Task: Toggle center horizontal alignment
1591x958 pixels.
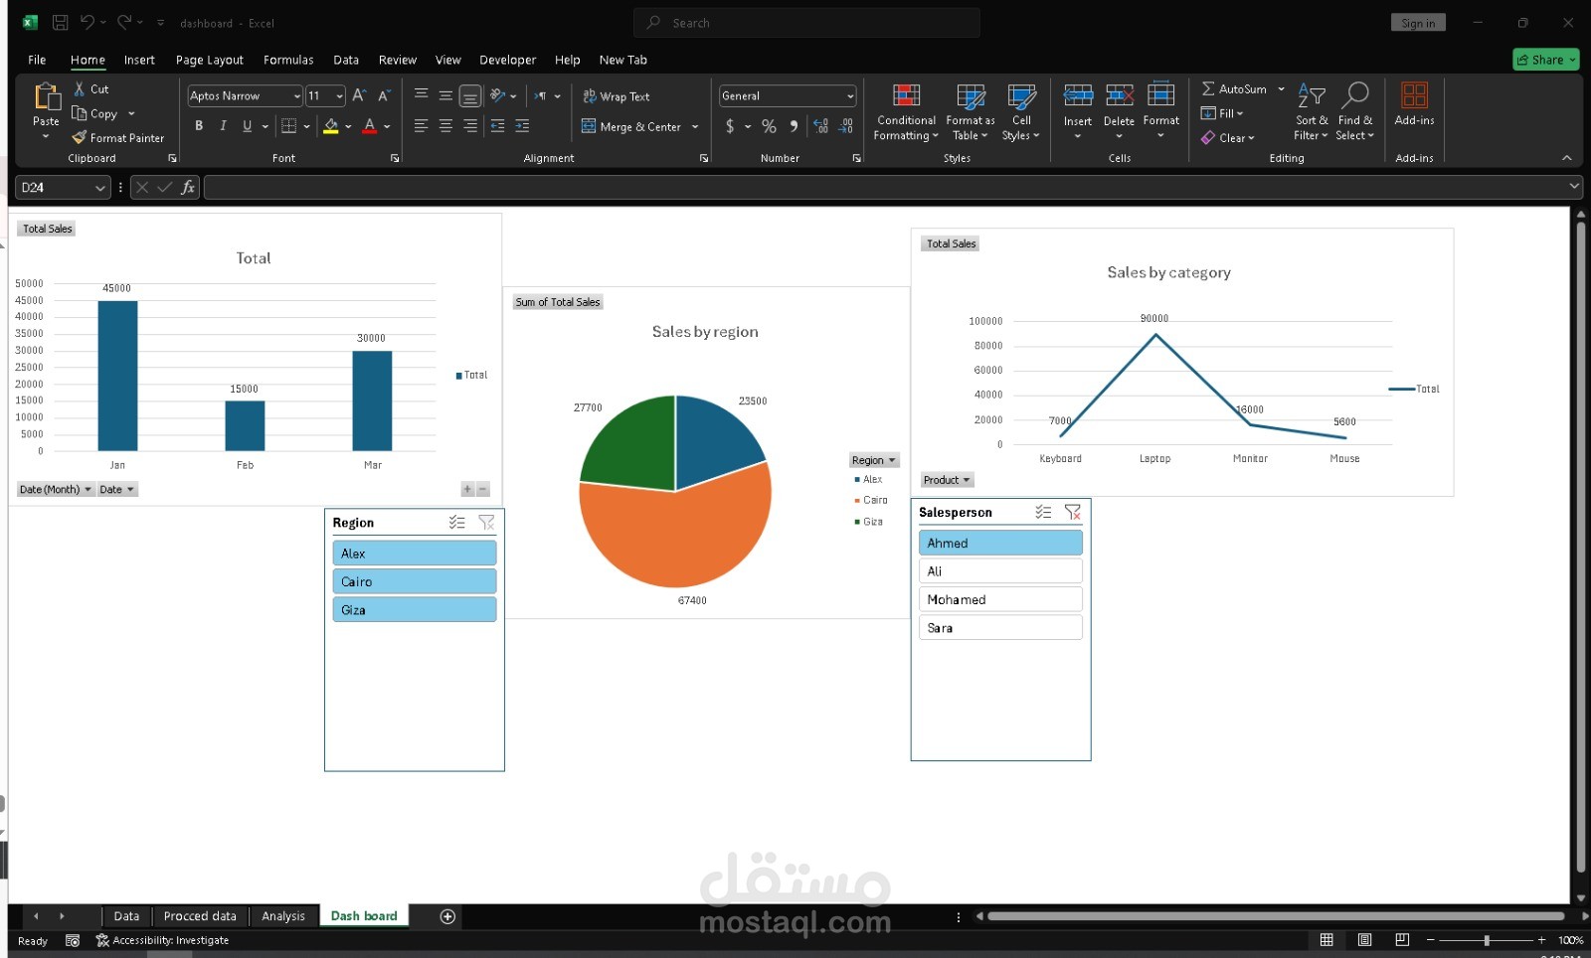Action: [445, 125]
